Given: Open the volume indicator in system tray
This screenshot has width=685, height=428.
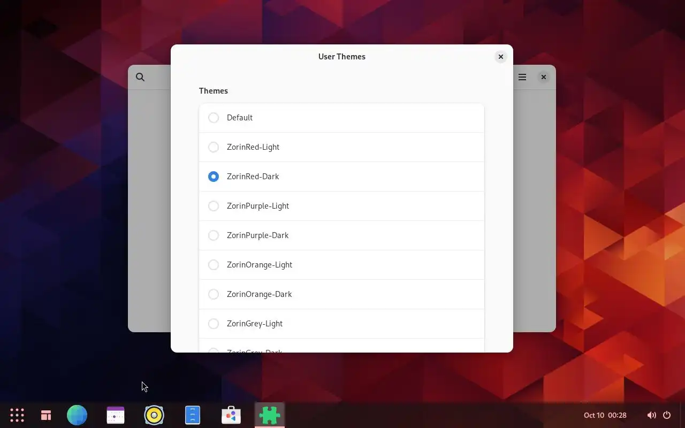Looking at the screenshot, I should click(651, 415).
